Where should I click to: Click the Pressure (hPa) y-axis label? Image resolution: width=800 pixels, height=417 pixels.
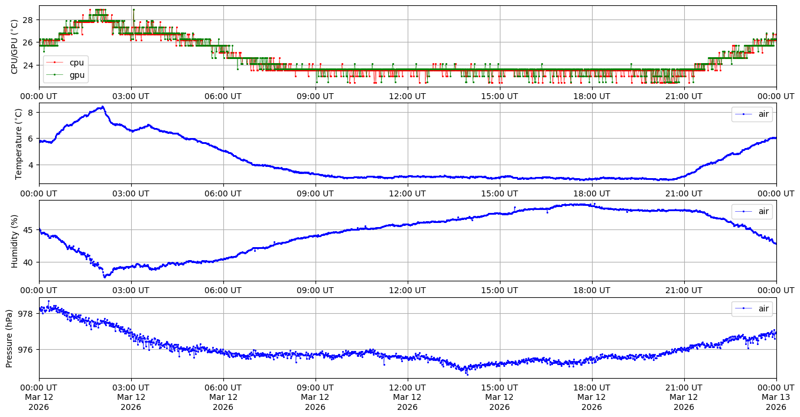pyautogui.click(x=9, y=338)
